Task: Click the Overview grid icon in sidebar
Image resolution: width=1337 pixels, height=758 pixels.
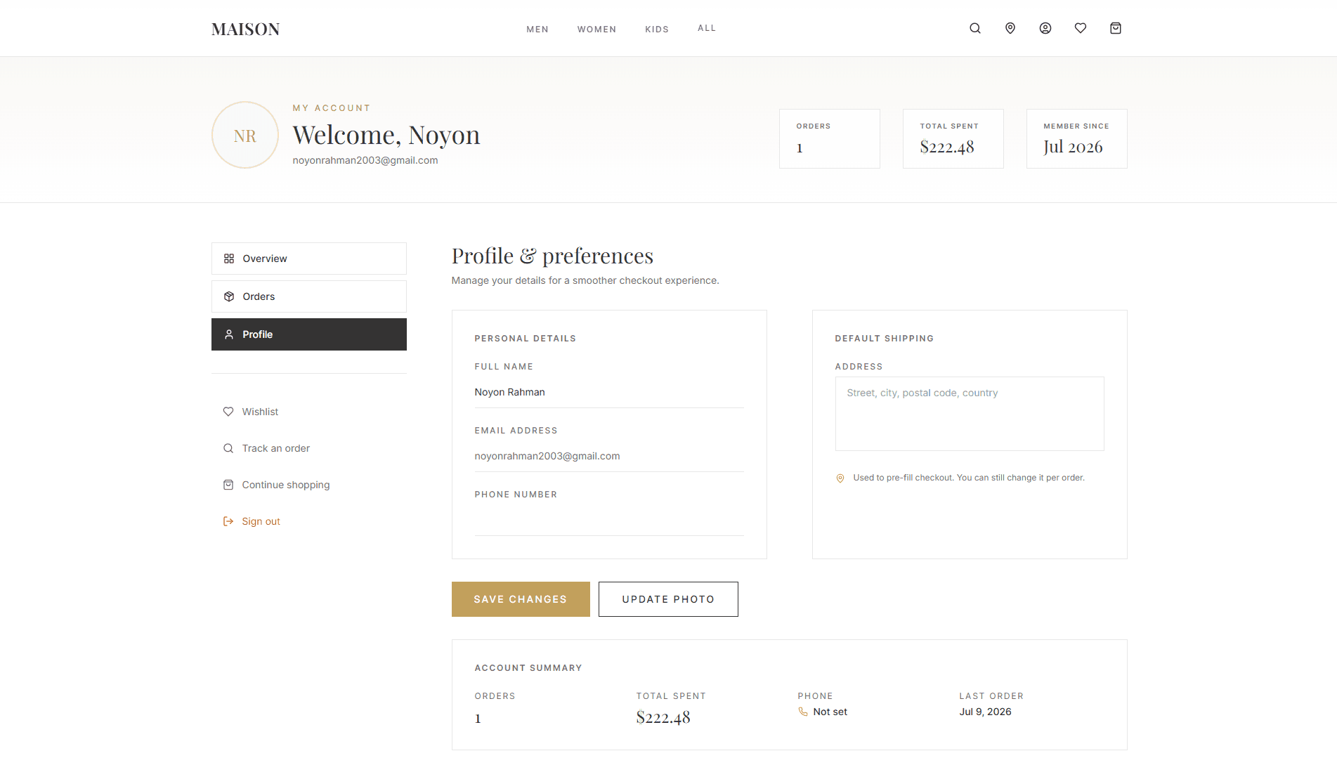Action: point(229,259)
